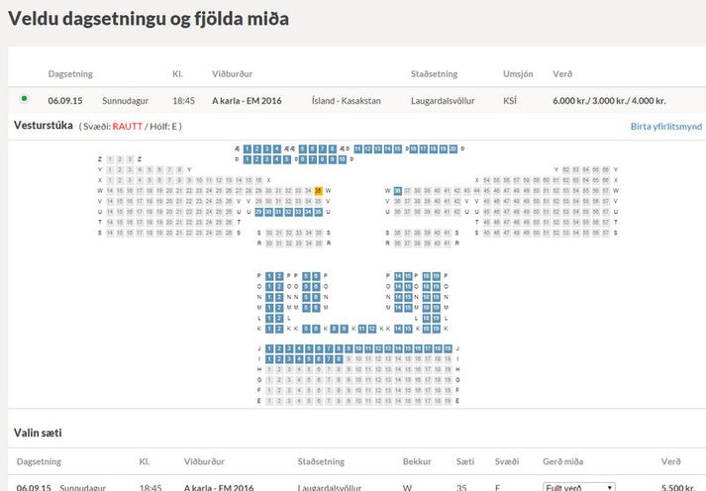Open the Fullt verð ticket type dropdown
706x491 pixels.
coord(579,487)
